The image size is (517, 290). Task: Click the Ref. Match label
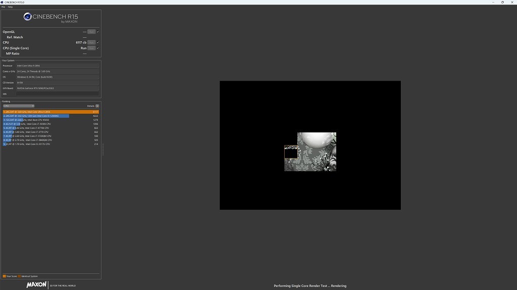point(15,37)
